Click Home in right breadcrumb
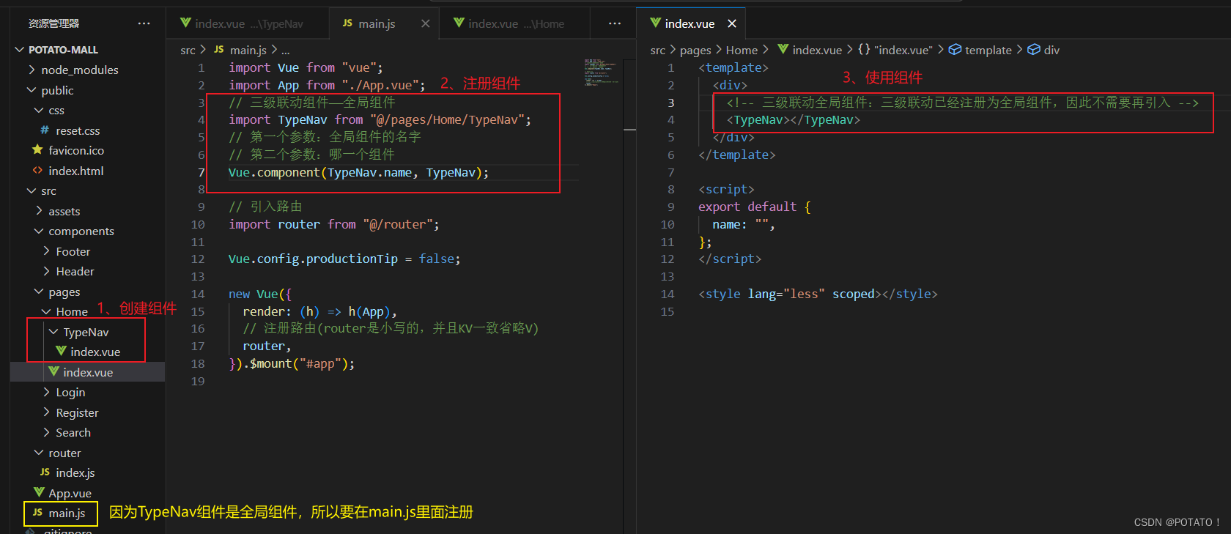Image resolution: width=1231 pixels, height=534 pixels. click(x=742, y=50)
